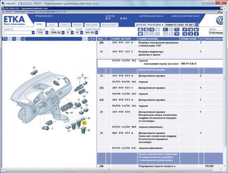
Task: Click callout 27 in the illustration
Action: pyautogui.click(x=69, y=131)
